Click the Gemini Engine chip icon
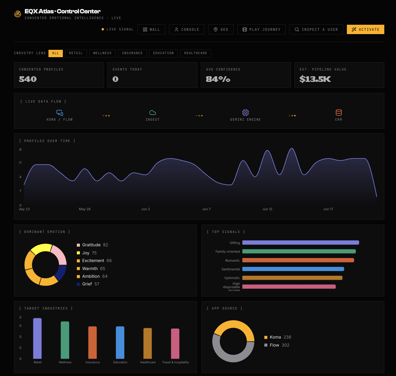The width and height of the screenshot is (396, 376). [246, 112]
